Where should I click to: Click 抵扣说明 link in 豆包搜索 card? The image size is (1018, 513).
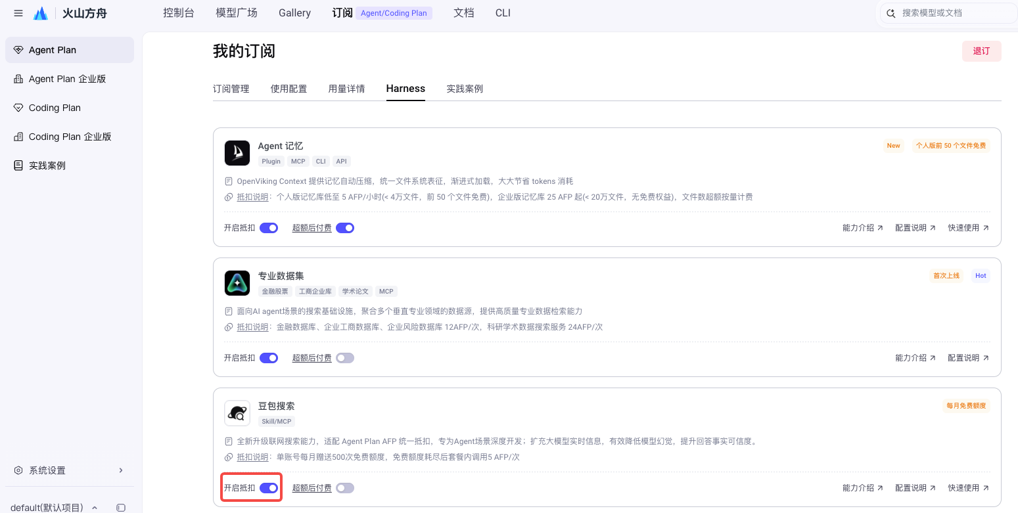(x=253, y=457)
